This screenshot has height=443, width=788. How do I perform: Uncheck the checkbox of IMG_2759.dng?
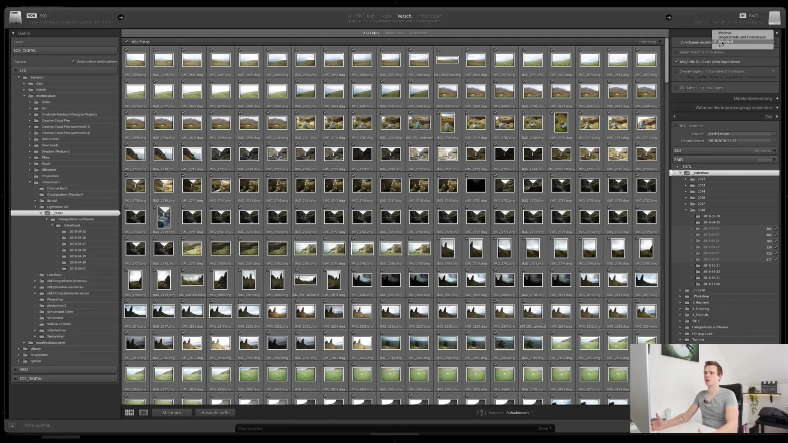coord(155,207)
